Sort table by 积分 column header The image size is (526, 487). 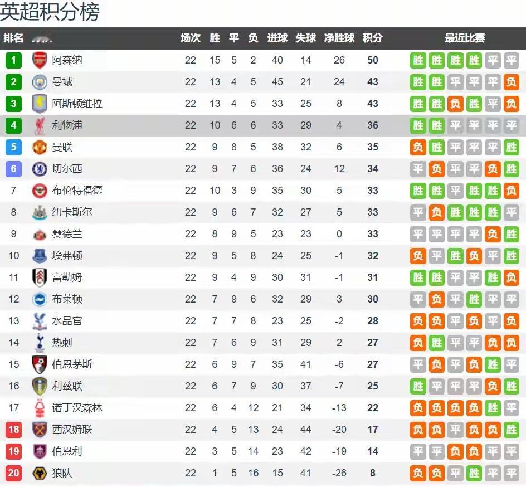[372, 38]
